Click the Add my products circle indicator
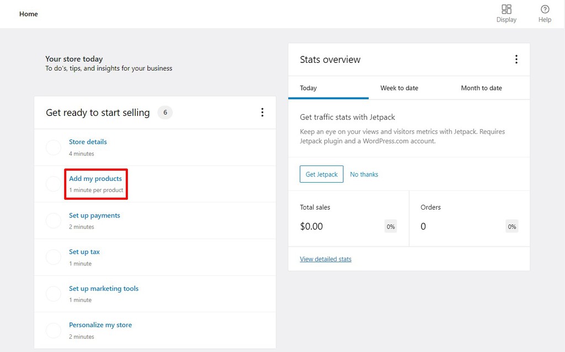The height and width of the screenshot is (352, 565). pos(54,184)
